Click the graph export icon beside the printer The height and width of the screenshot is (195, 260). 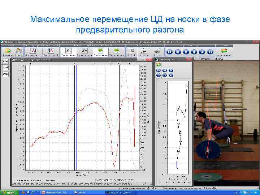[144, 52]
